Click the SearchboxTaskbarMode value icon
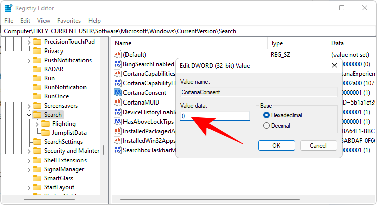The image size is (377, 205). [118, 150]
